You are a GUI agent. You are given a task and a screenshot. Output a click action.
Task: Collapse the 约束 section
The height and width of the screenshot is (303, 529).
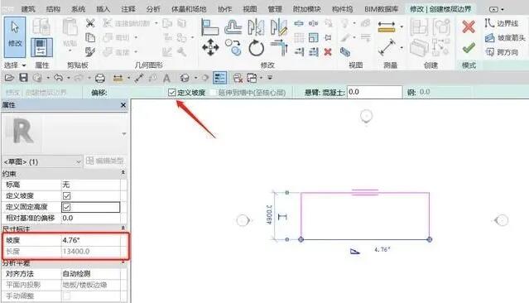pos(123,173)
